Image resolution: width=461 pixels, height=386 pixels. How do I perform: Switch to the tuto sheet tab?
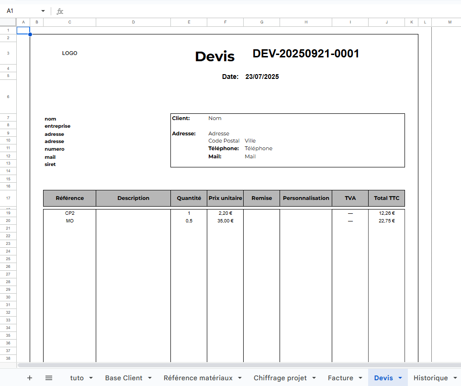pos(76,377)
